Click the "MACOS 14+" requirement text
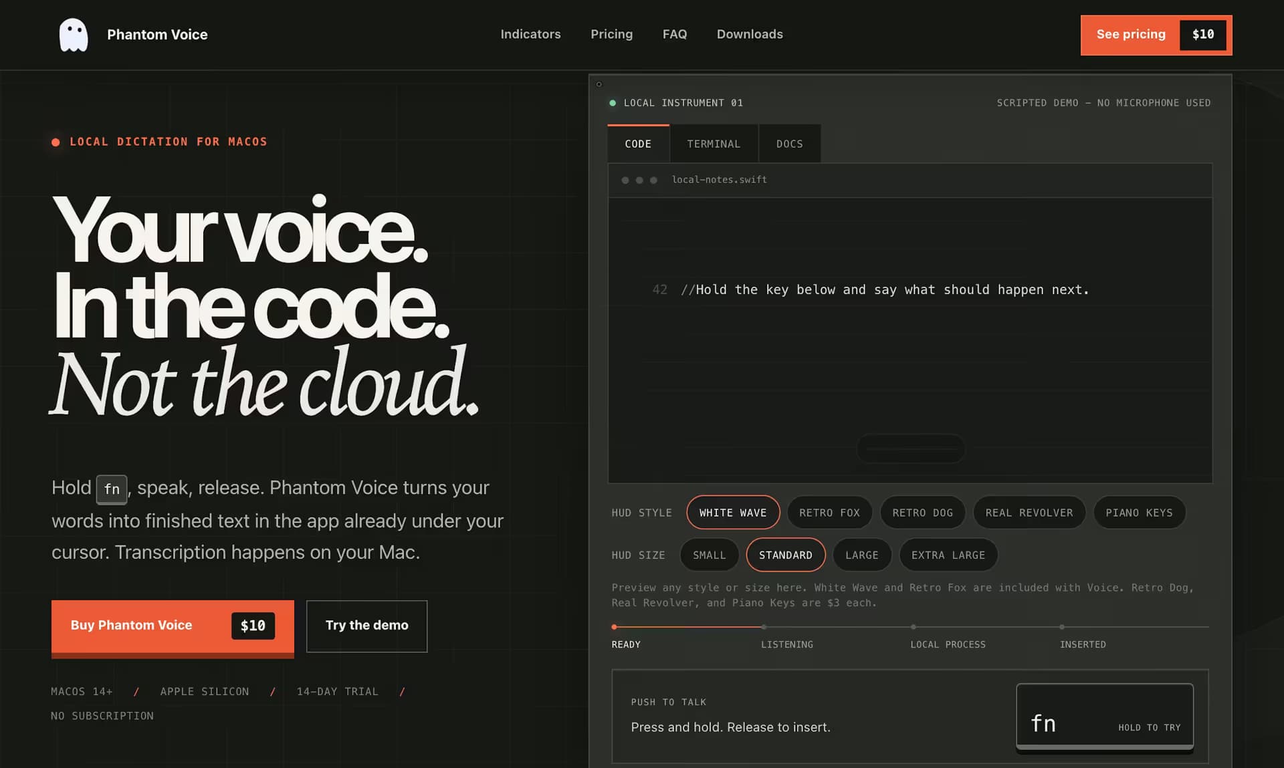This screenshot has width=1284, height=768. pos(82,691)
